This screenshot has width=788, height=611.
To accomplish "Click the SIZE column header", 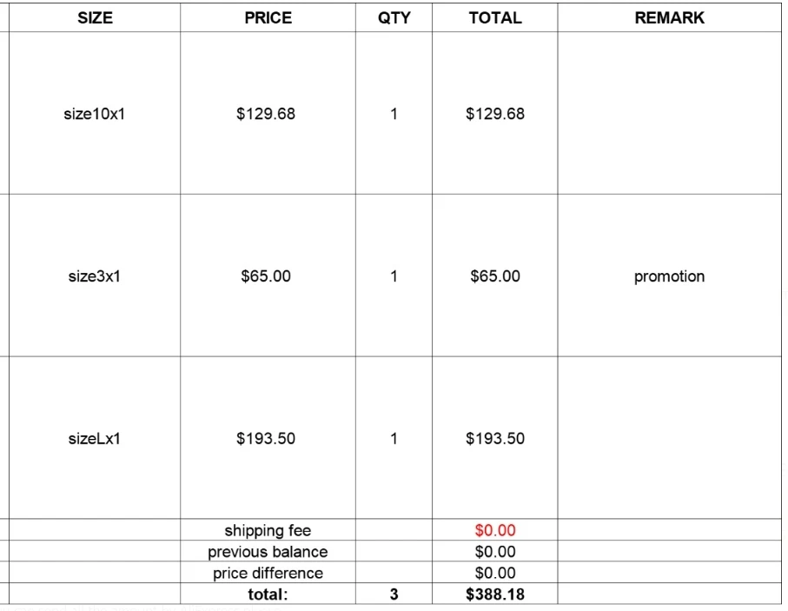I will click(95, 17).
